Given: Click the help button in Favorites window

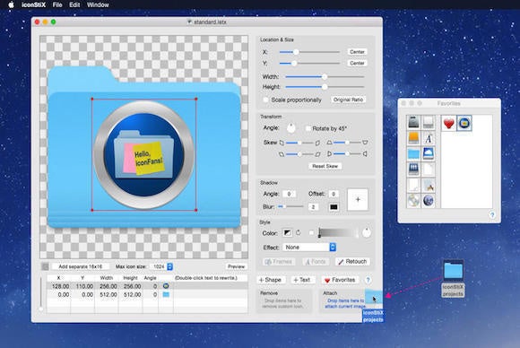Looking at the screenshot, I should point(492,215).
